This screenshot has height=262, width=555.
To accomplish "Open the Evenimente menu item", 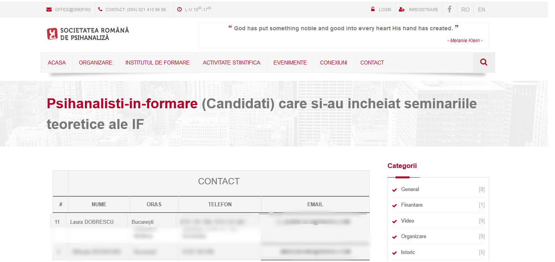I will 290,63.
